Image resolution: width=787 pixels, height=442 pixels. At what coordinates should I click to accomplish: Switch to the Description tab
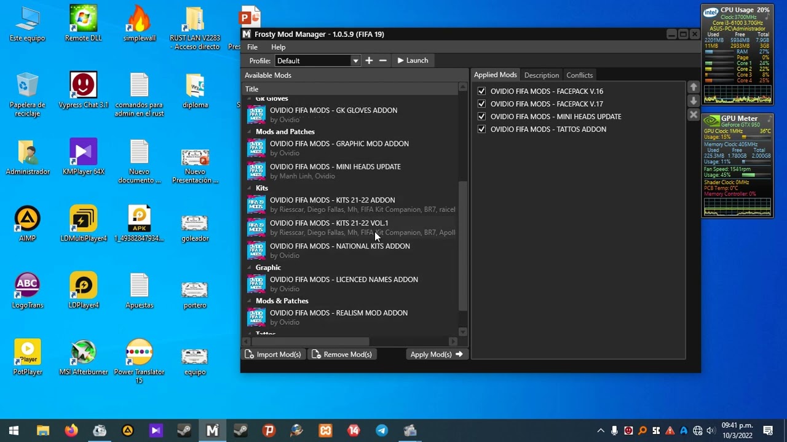pos(542,75)
